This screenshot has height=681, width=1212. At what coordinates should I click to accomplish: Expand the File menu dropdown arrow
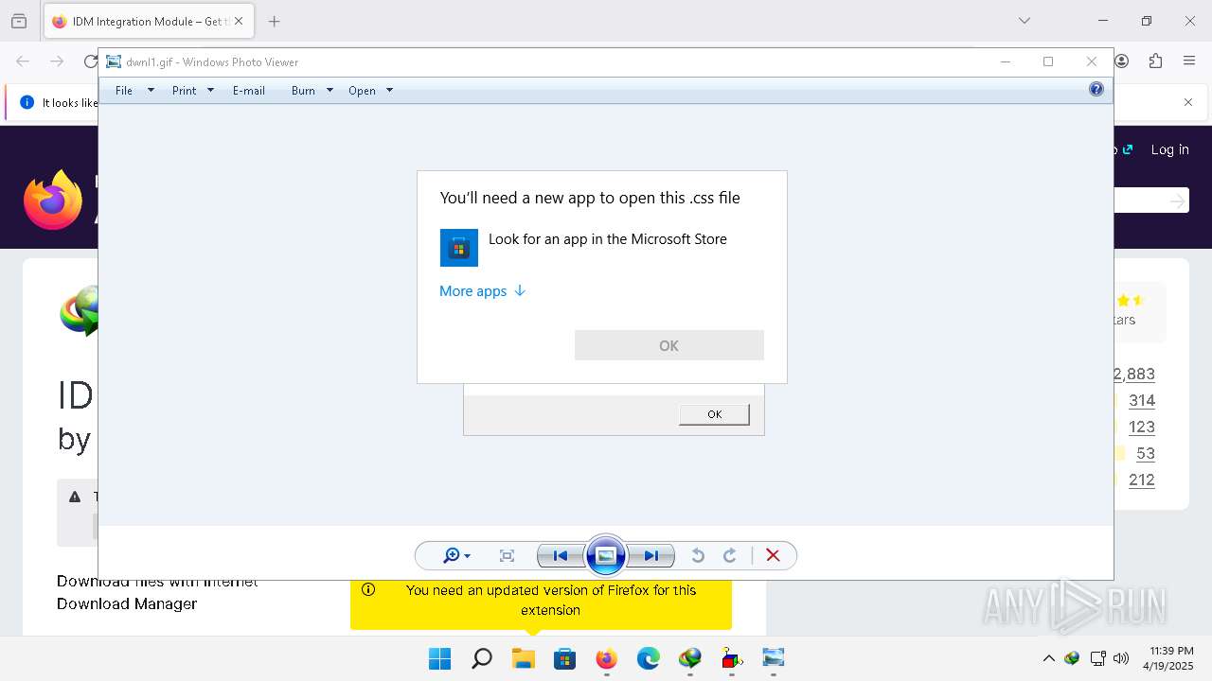pyautogui.click(x=151, y=91)
